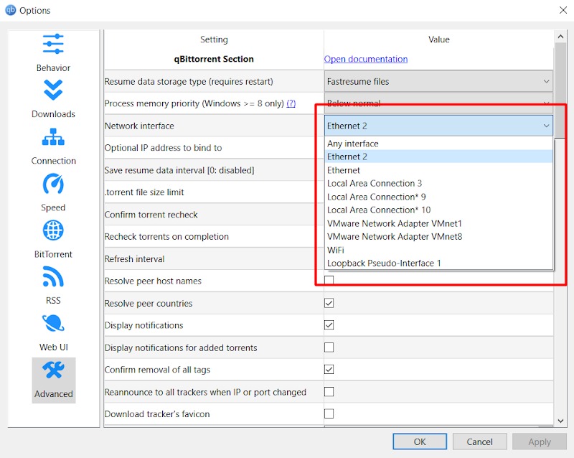Choose highlighted Ethernet 2 list option
574x458 pixels.
click(438, 156)
